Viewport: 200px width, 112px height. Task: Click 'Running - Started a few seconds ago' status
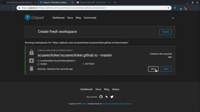point(55,69)
